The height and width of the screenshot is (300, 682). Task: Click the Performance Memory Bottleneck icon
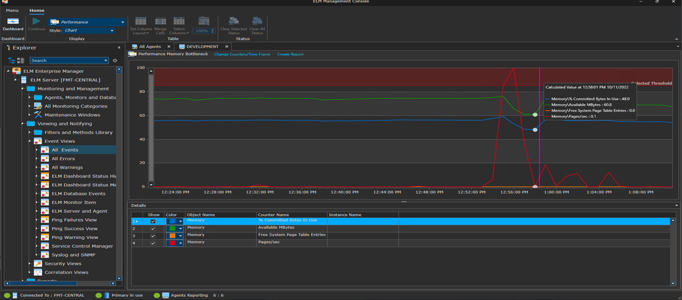[x=132, y=54]
